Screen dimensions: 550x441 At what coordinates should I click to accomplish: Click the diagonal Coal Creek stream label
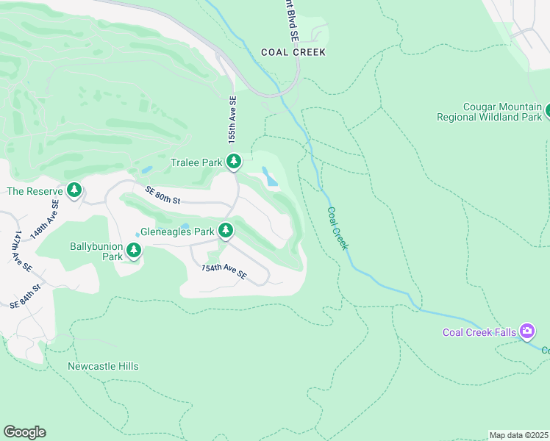pos(337,228)
